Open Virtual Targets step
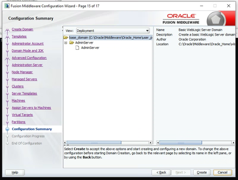Viewport: 238px width, 180px height. (x=22, y=115)
